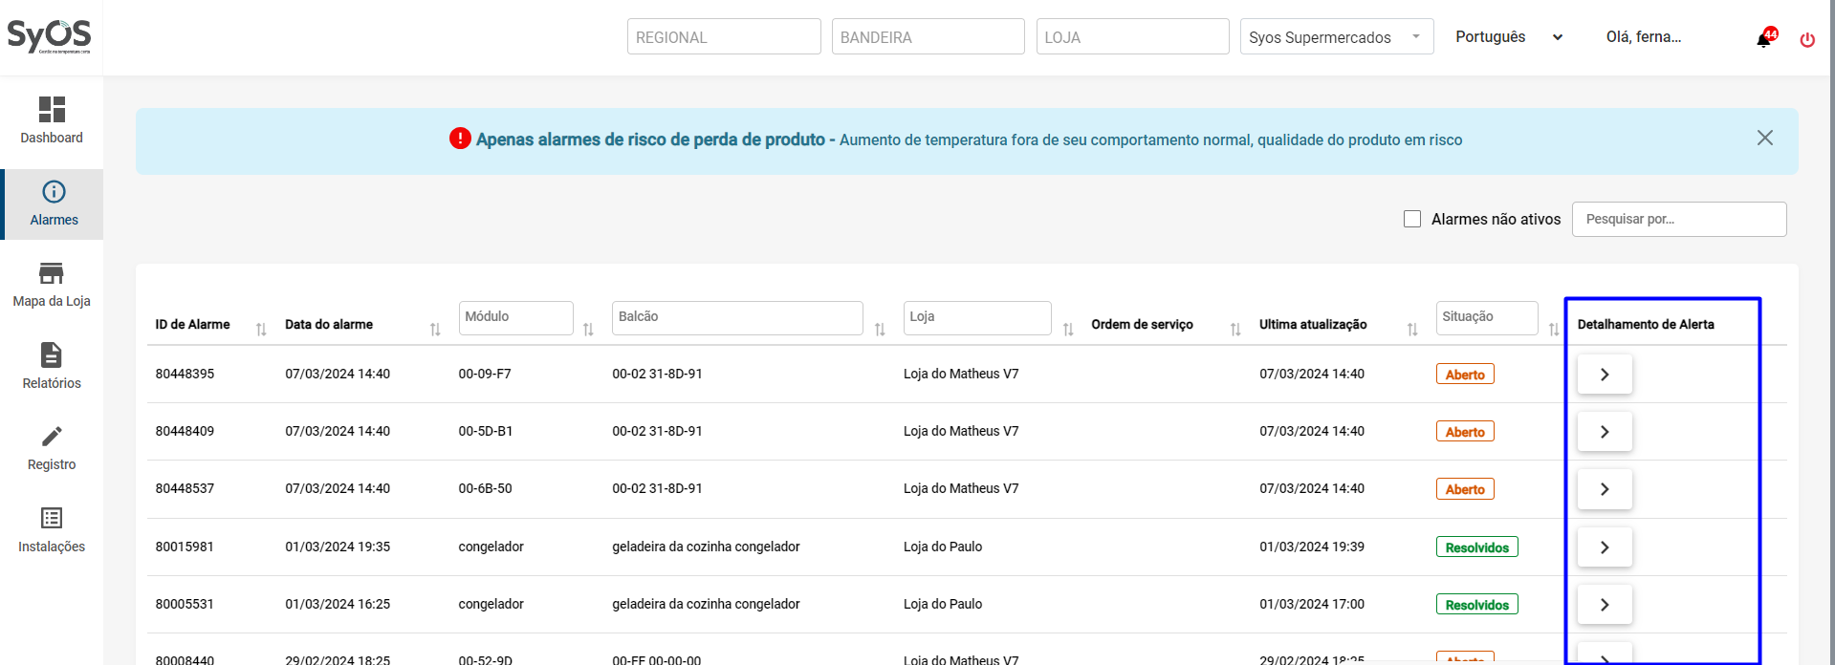Open details for alarm 80015981
Image resolution: width=1835 pixels, height=665 pixels.
click(x=1605, y=547)
